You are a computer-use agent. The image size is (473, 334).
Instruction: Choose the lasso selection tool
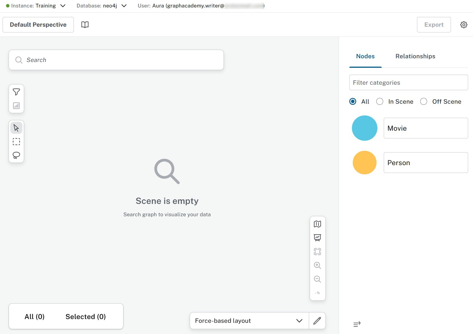pos(16,155)
